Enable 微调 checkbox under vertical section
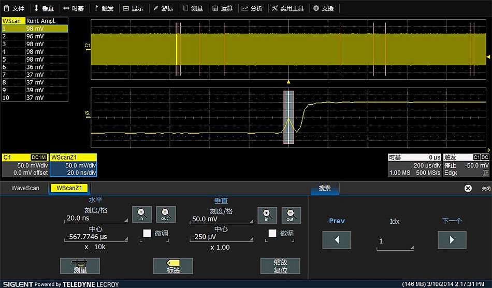The width and height of the screenshot is (492, 288). (x=272, y=234)
